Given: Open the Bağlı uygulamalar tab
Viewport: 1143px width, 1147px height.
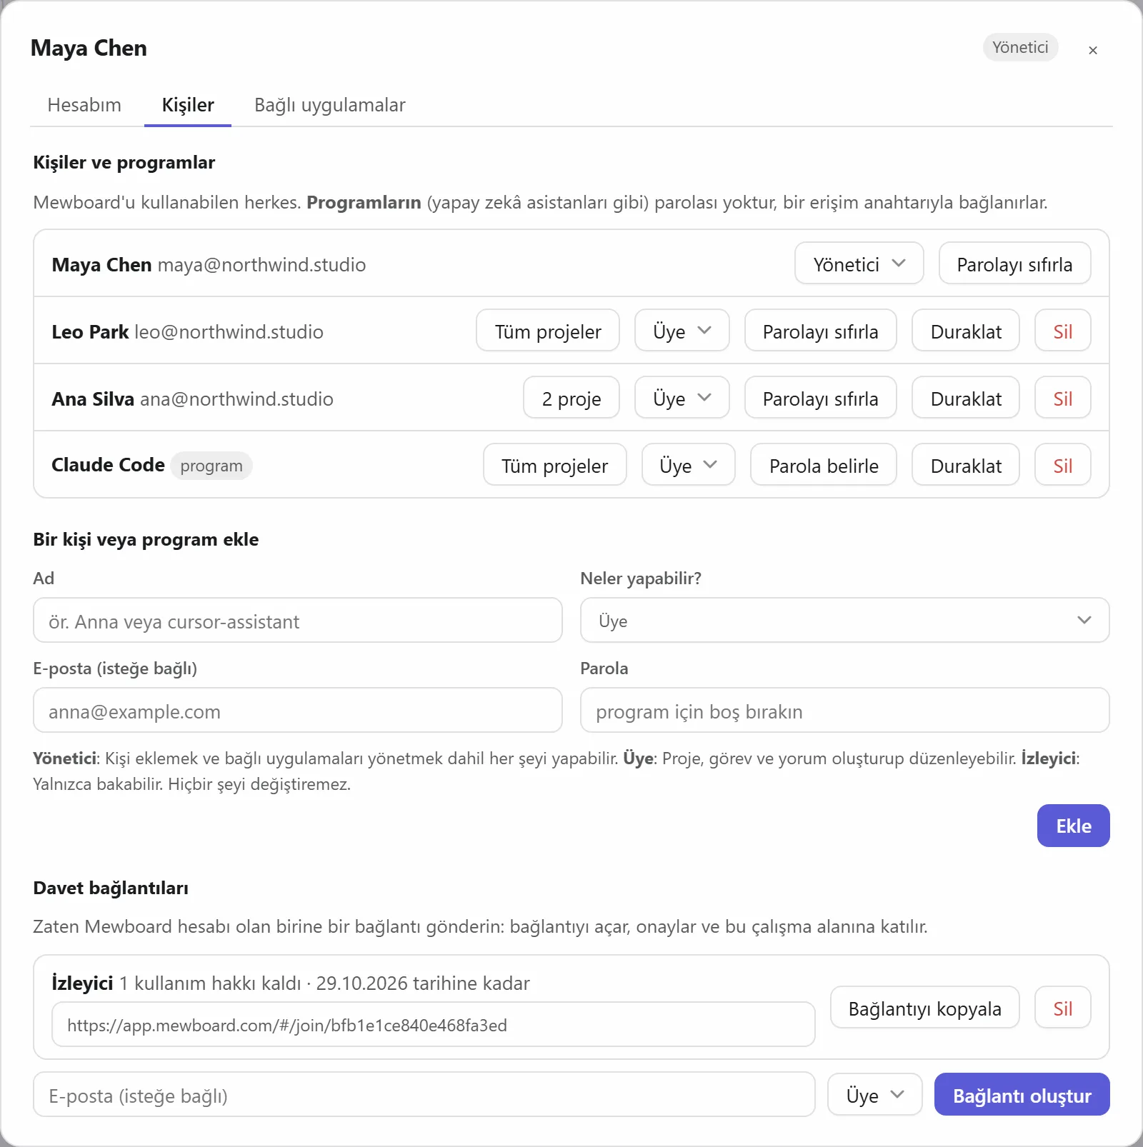Looking at the screenshot, I should click(329, 105).
